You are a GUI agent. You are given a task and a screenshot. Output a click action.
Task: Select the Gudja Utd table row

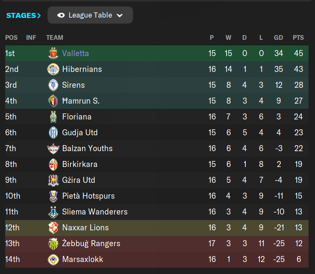click(x=157, y=133)
